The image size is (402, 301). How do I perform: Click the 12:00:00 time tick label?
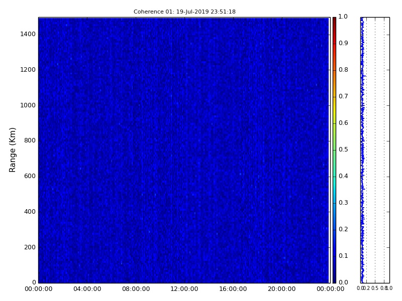click(184, 289)
